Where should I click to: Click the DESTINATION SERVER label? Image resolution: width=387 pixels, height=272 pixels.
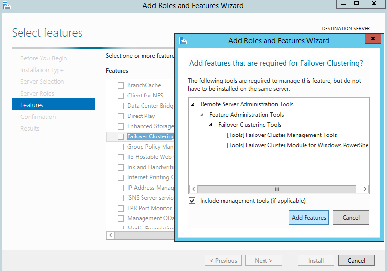tap(346, 29)
